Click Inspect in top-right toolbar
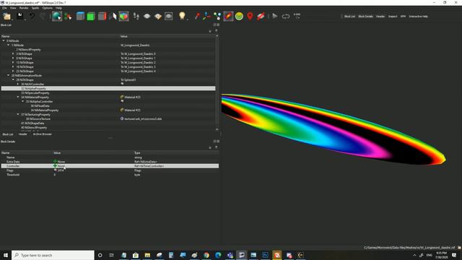The image size is (462, 260). tap(393, 17)
